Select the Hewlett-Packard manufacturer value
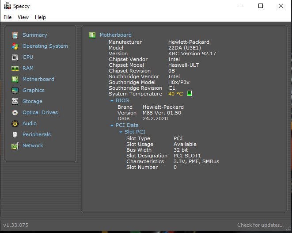The height and width of the screenshot is (233, 292). coord(189,42)
